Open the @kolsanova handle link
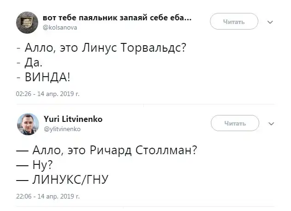 [59, 28]
